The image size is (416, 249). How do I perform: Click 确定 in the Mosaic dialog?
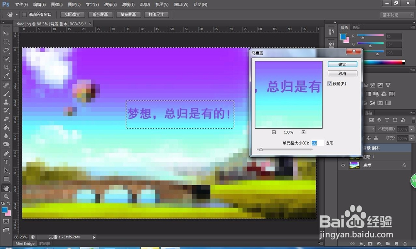pyautogui.click(x=342, y=64)
